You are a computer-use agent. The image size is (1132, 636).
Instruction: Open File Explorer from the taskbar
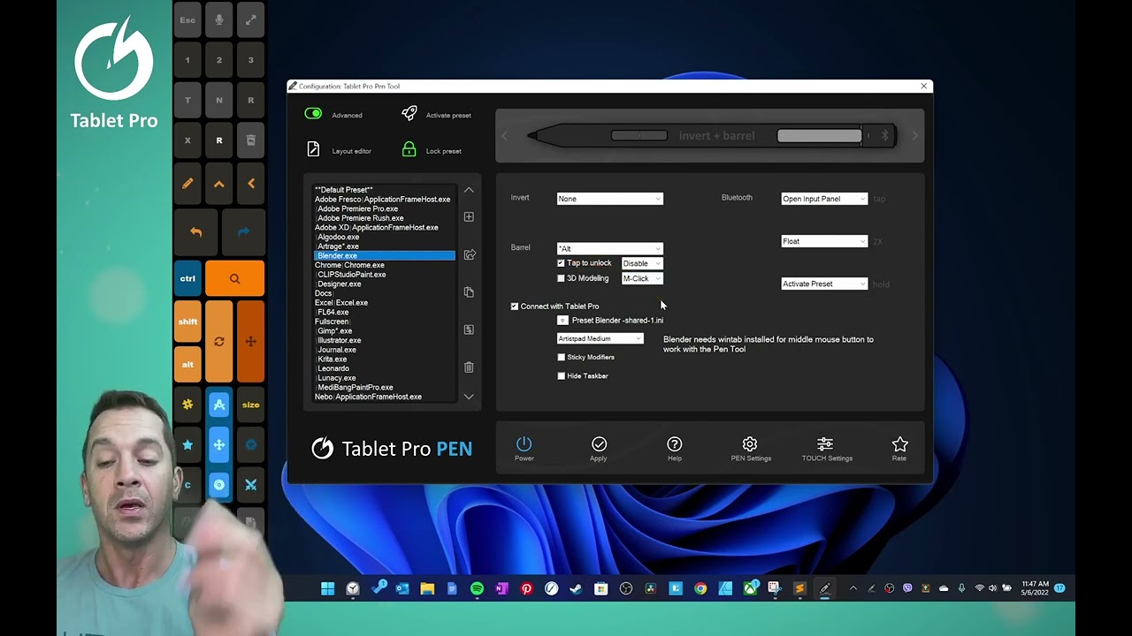tap(427, 588)
